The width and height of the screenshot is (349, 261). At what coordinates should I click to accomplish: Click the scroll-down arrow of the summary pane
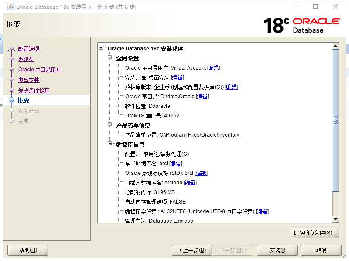(335, 220)
